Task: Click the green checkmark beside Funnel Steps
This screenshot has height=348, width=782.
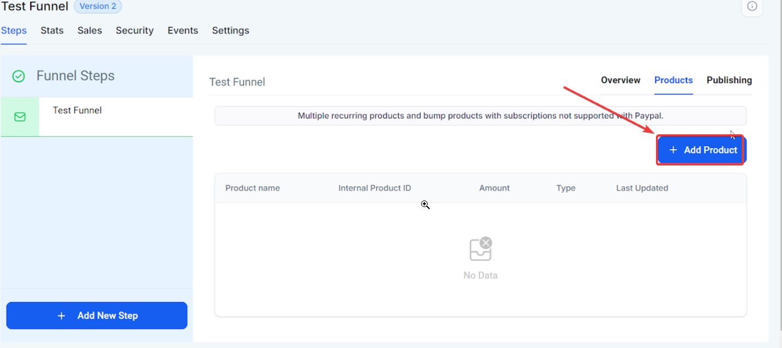Action: click(x=19, y=76)
